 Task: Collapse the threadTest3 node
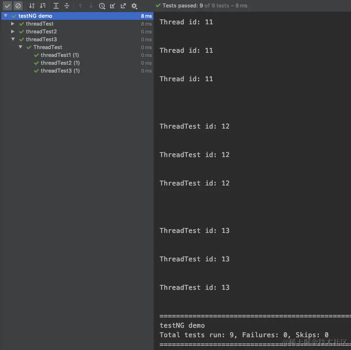pyautogui.click(x=13, y=39)
